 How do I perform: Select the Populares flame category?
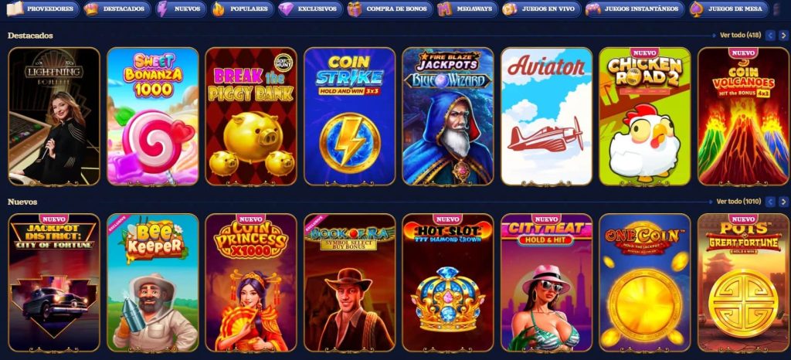(x=242, y=9)
